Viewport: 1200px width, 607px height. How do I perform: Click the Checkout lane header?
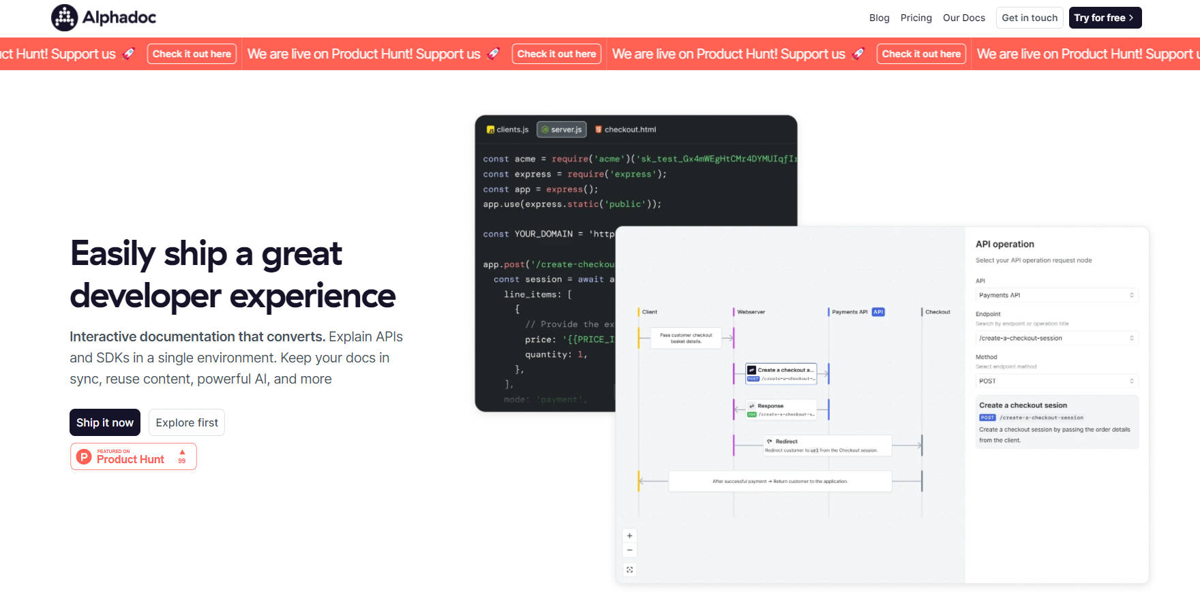(937, 312)
